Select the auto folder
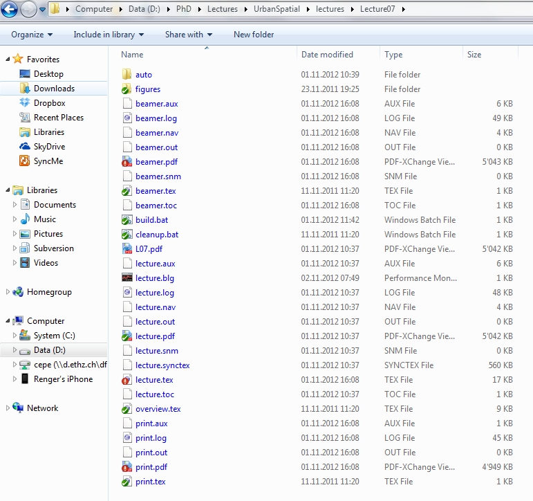This screenshot has width=533, height=501. point(144,75)
